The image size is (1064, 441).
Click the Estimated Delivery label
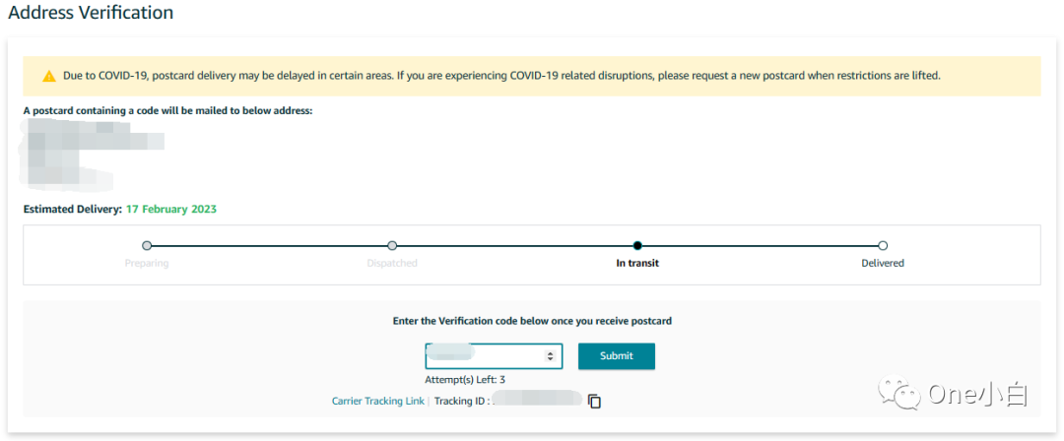click(73, 209)
